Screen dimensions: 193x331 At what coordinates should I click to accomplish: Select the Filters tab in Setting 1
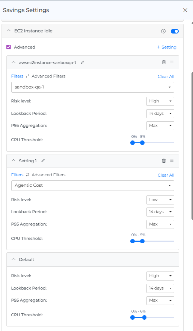tap(17, 175)
